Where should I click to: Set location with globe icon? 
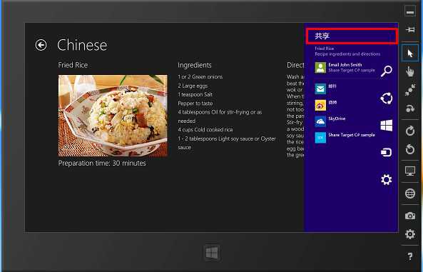point(410,193)
